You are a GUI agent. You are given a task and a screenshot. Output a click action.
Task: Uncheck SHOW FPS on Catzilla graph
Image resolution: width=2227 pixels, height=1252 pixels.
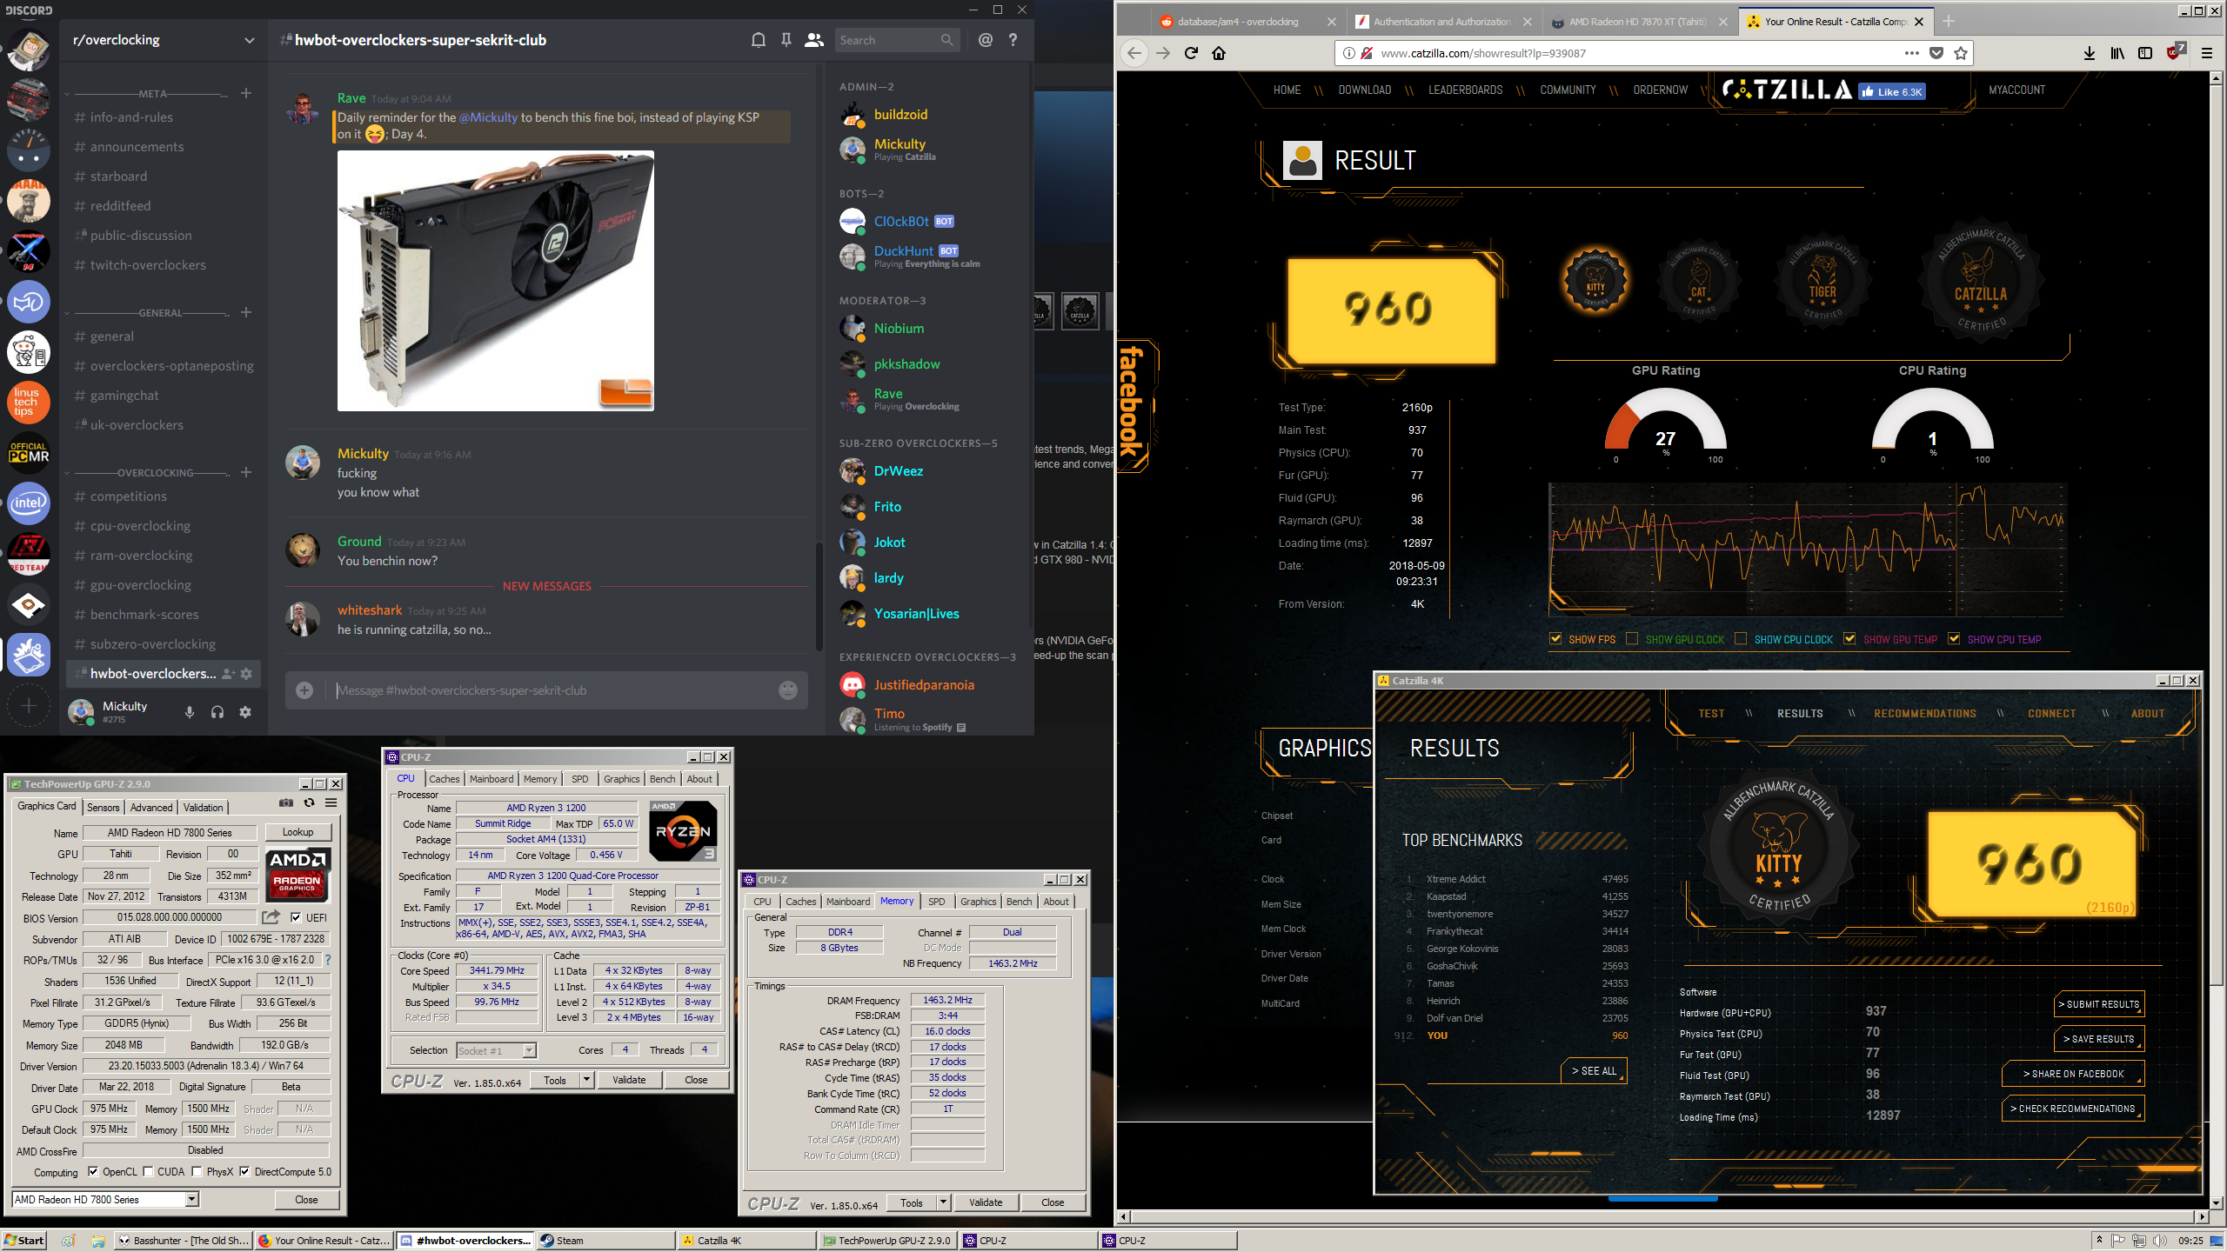click(1555, 639)
